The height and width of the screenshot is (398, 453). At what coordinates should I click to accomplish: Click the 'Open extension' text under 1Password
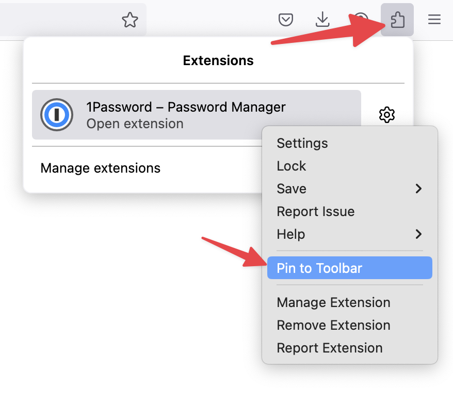coord(135,124)
